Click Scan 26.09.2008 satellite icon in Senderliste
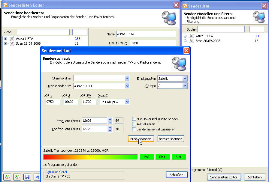Image resolution: width=269 pixels, height=182 pixels. 192,41
